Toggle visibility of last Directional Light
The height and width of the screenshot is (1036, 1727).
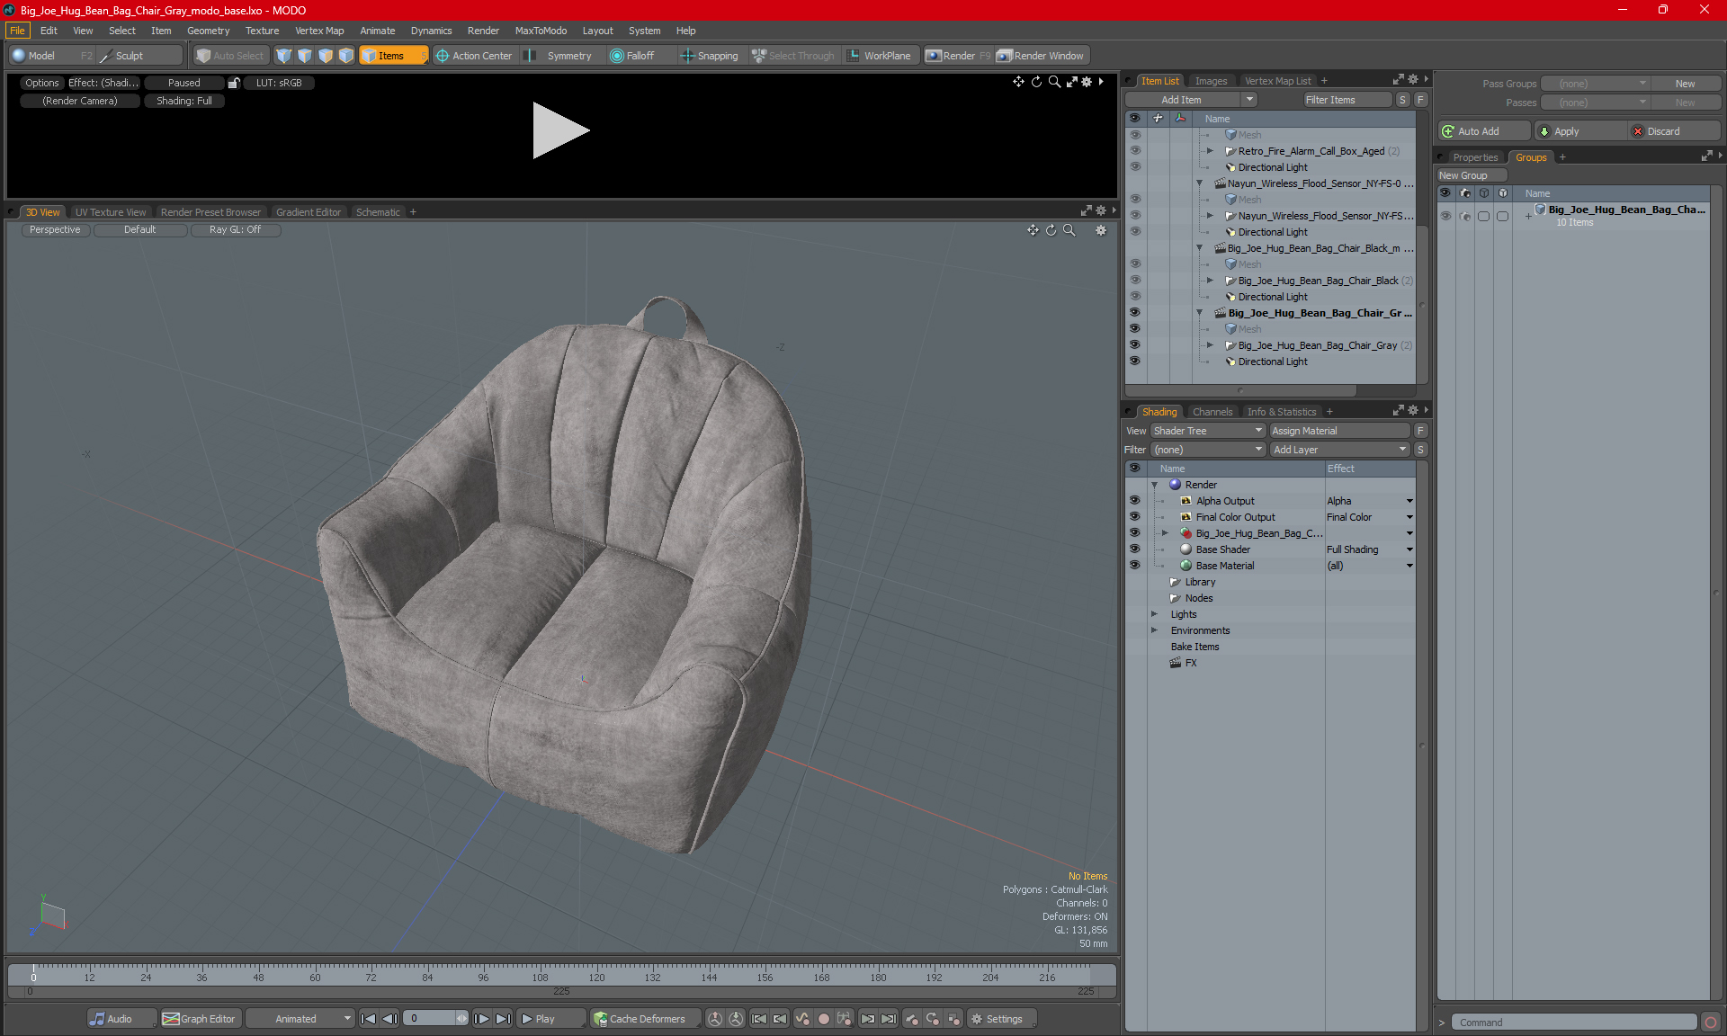click(x=1134, y=362)
